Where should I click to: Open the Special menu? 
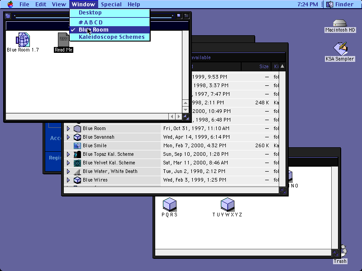[x=111, y=5]
